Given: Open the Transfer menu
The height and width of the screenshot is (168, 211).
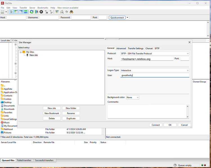Looking at the screenshot, I should [23, 8].
